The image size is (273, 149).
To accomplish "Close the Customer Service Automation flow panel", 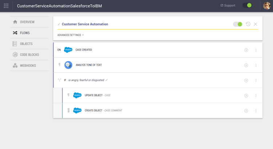I will coord(256,24).
